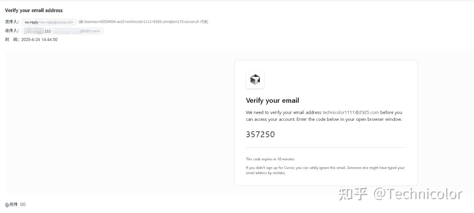This screenshot has width=474, height=213.
Task: Click the paperclip attachment icon
Action: [x=7, y=205]
